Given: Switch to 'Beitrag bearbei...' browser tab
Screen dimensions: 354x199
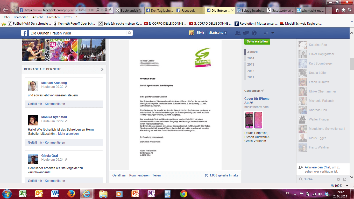Looking at the screenshot, I should [250, 11].
